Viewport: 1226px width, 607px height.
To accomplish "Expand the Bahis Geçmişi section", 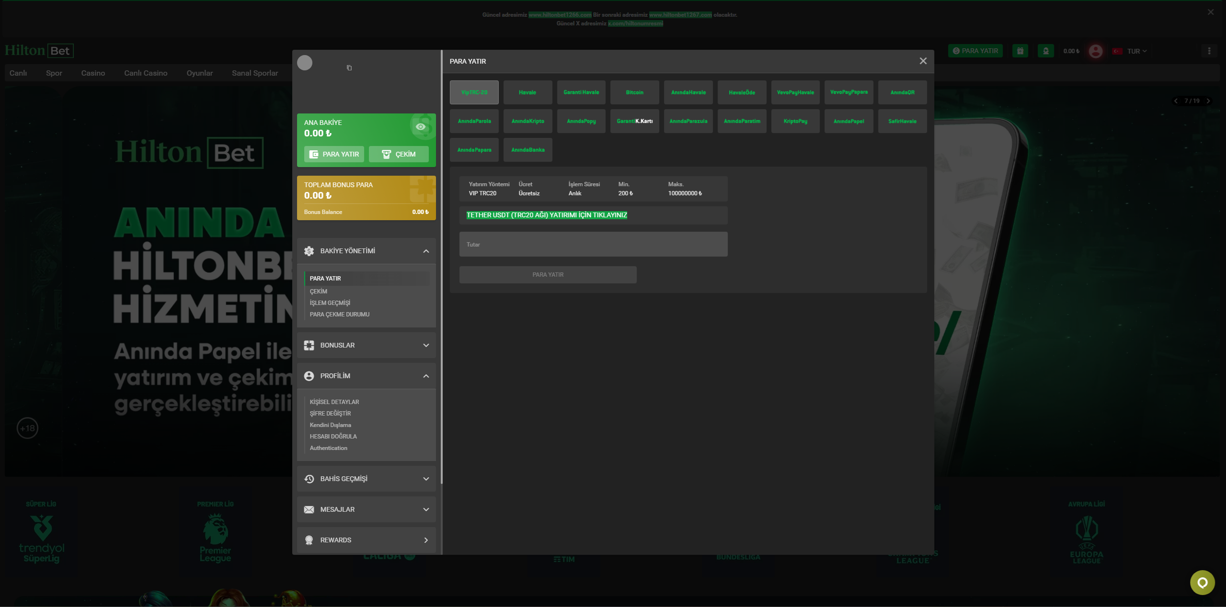I will click(x=426, y=479).
